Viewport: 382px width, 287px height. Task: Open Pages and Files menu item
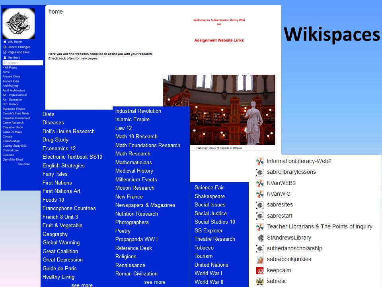tap(19, 52)
